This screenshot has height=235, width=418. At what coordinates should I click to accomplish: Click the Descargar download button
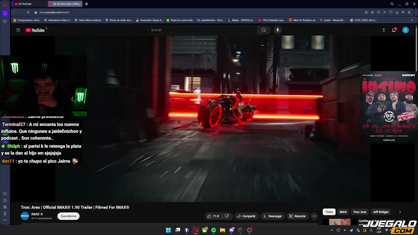[272, 216]
